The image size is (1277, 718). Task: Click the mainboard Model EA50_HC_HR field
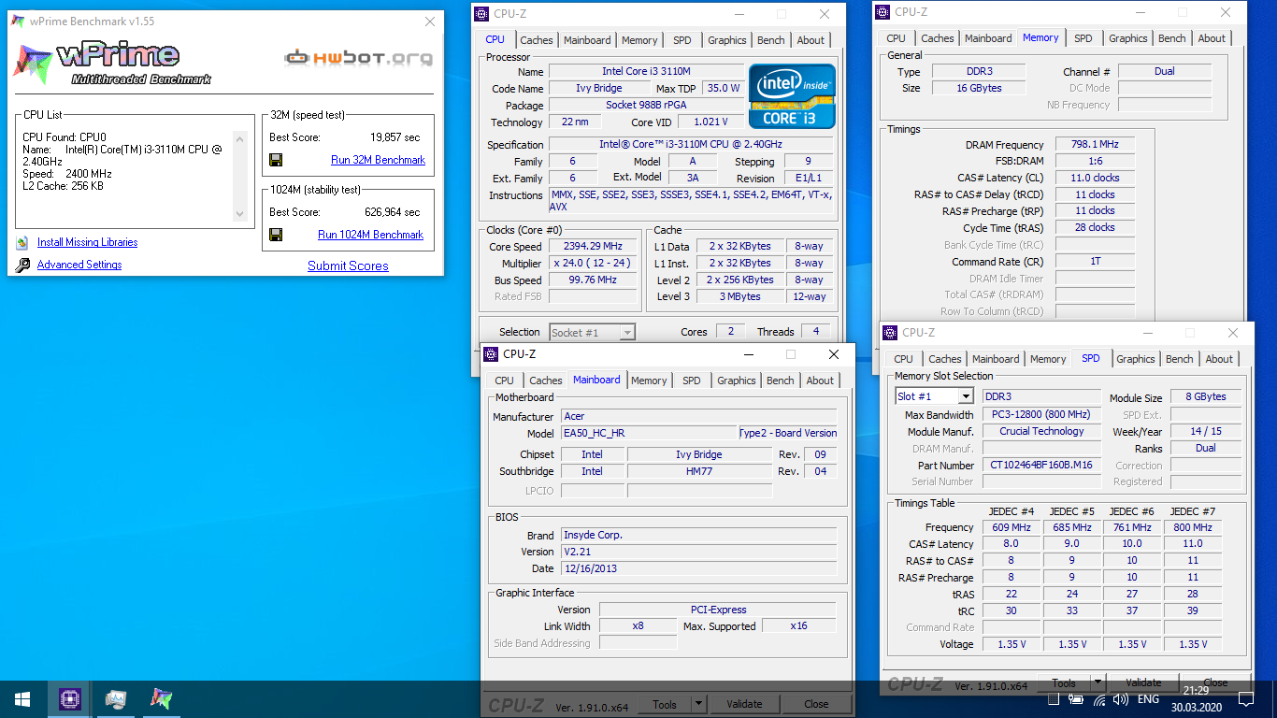coord(649,433)
